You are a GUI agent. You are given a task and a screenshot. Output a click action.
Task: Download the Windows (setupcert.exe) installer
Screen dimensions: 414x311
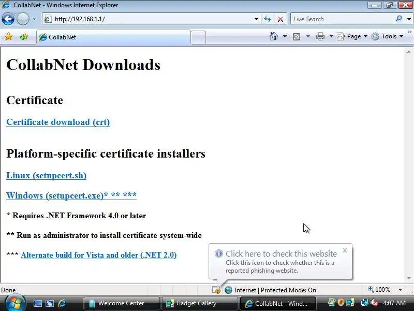point(71,195)
